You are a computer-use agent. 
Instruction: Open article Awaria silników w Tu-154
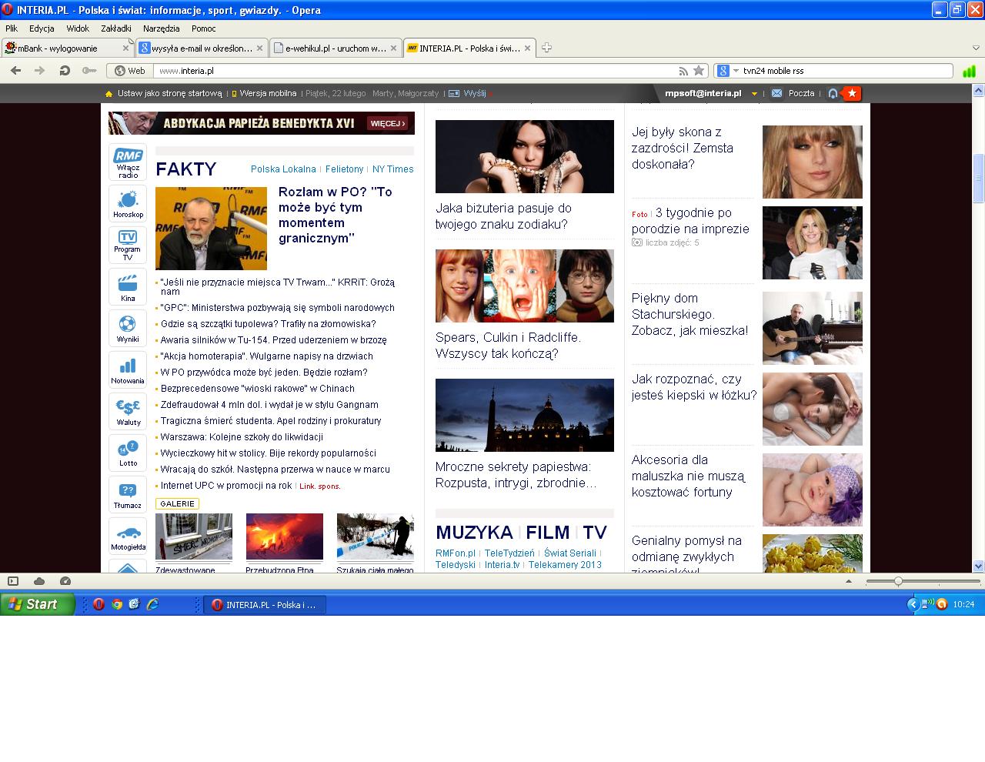[273, 339]
